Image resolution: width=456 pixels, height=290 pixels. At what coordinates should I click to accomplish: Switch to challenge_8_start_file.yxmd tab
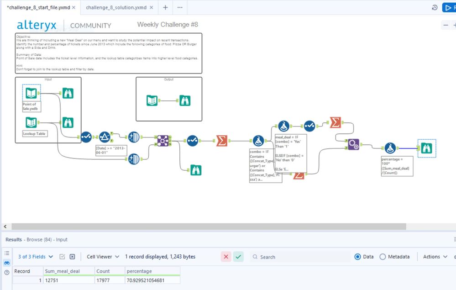pyautogui.click(x=38, y=8)
